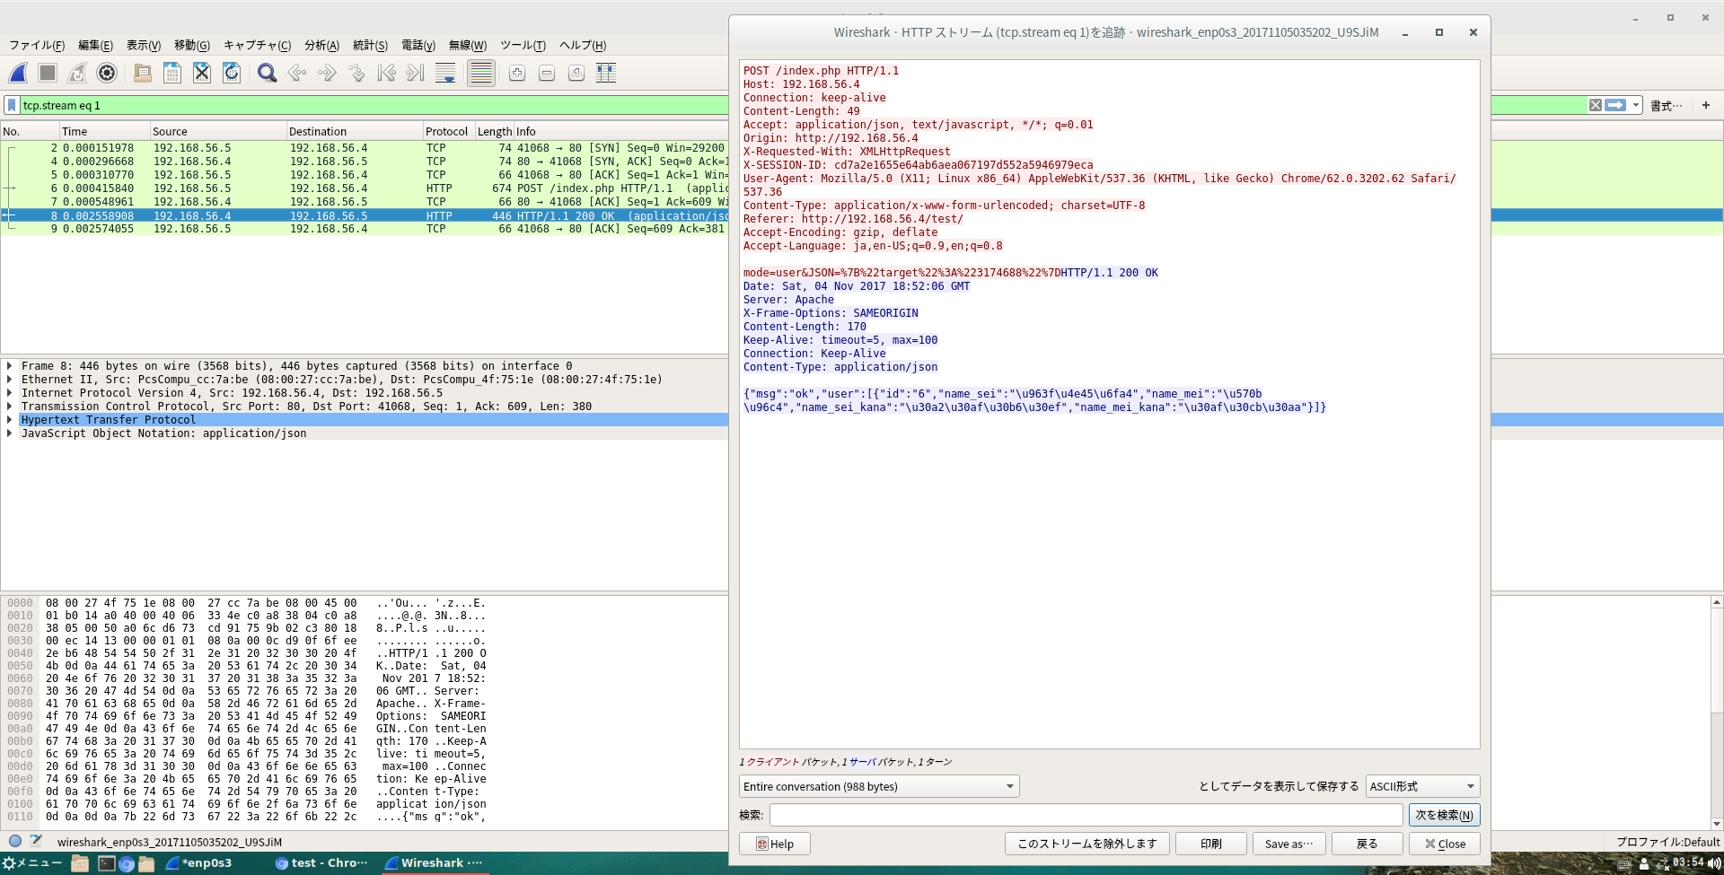The height and width of the screenshot is (875, 1724).
Task: Open the 表示(V) menu
Action: 143,45
